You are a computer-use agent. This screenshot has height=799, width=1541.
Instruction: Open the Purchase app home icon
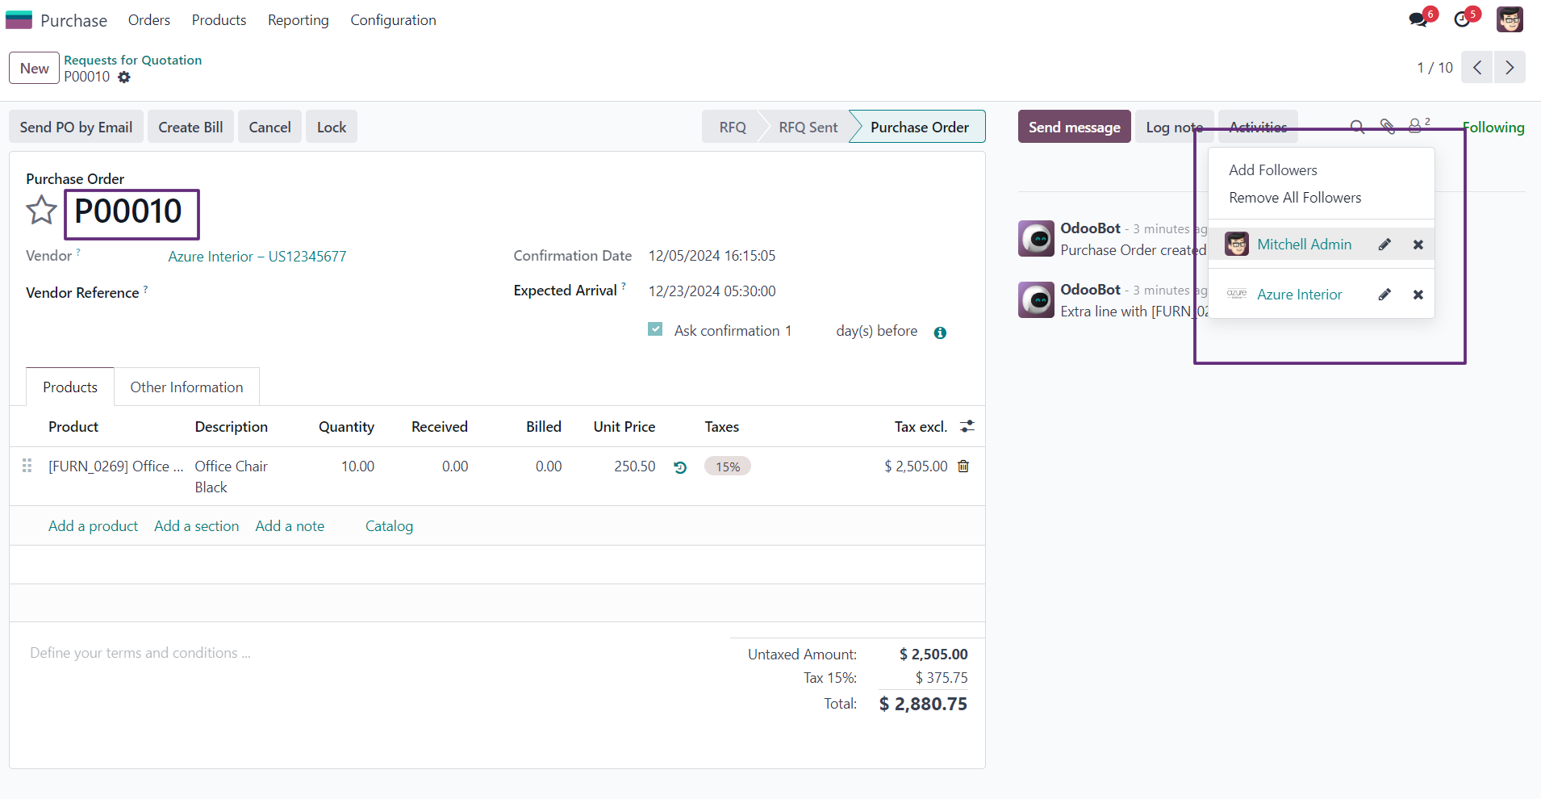pos(19,19)
